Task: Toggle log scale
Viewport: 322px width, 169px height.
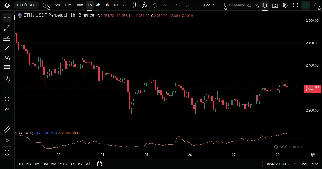Action: [x=304, y=164]
